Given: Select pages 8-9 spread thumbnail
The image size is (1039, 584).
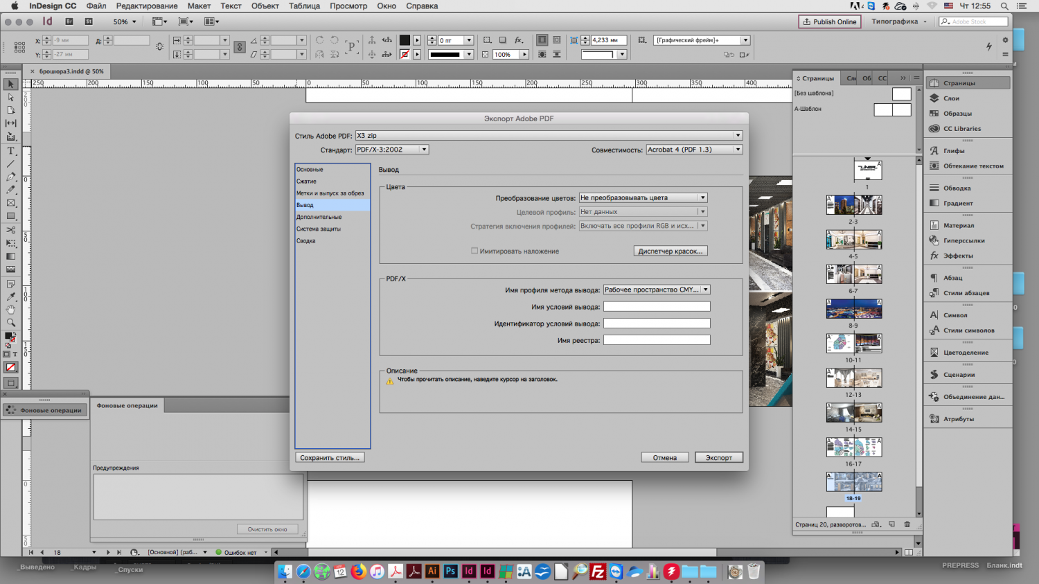Looking at the screenshot, I should click(x=854, y=309).
